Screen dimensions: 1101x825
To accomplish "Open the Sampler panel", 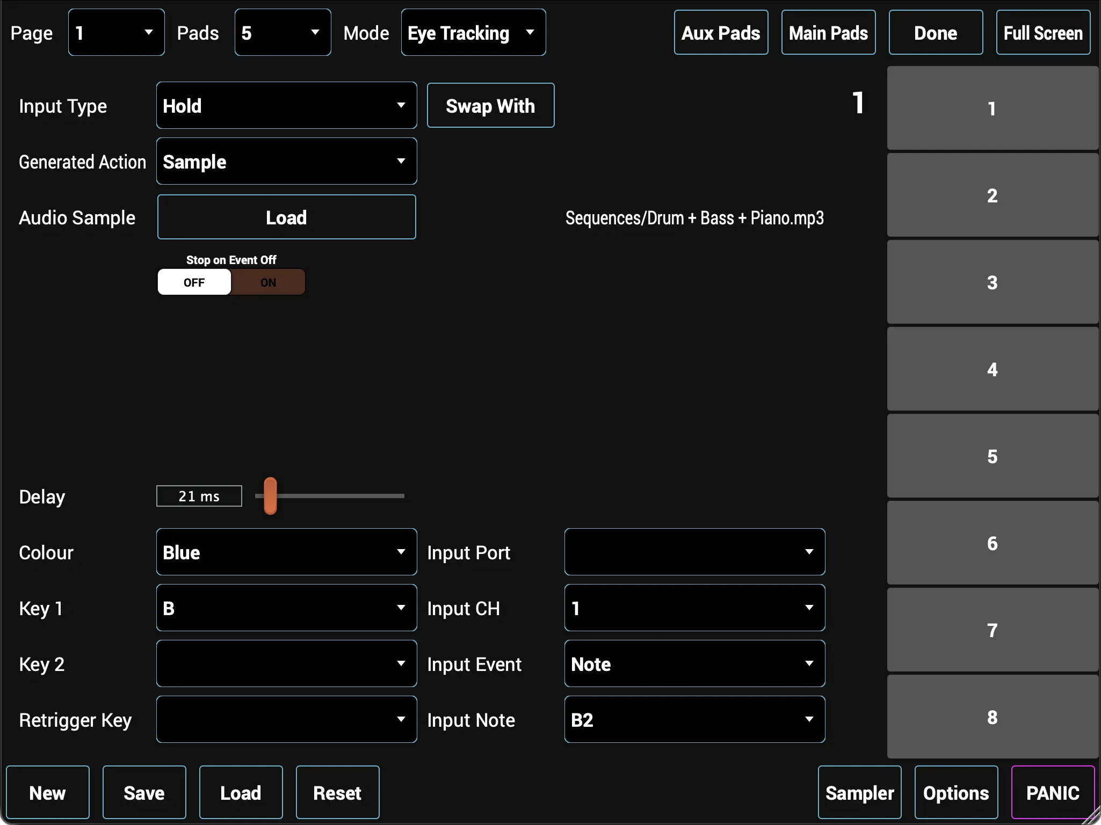I will click(x=859, y=793).
